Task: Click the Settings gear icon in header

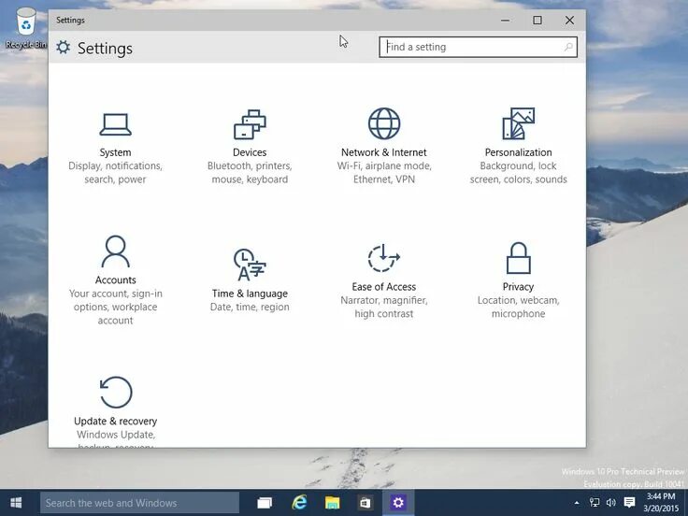Action: tap(64, 48)
